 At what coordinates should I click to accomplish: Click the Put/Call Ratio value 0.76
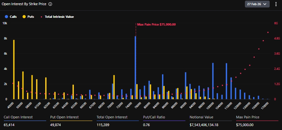click(x=147, y=125)
